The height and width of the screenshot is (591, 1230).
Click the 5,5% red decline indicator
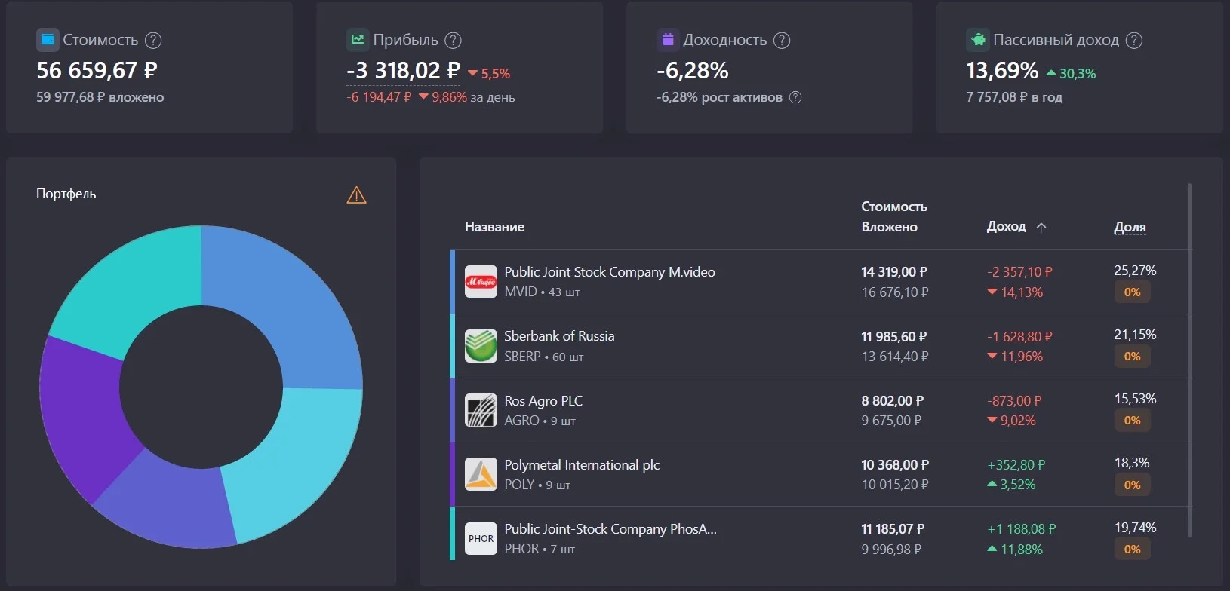(489, 74)
